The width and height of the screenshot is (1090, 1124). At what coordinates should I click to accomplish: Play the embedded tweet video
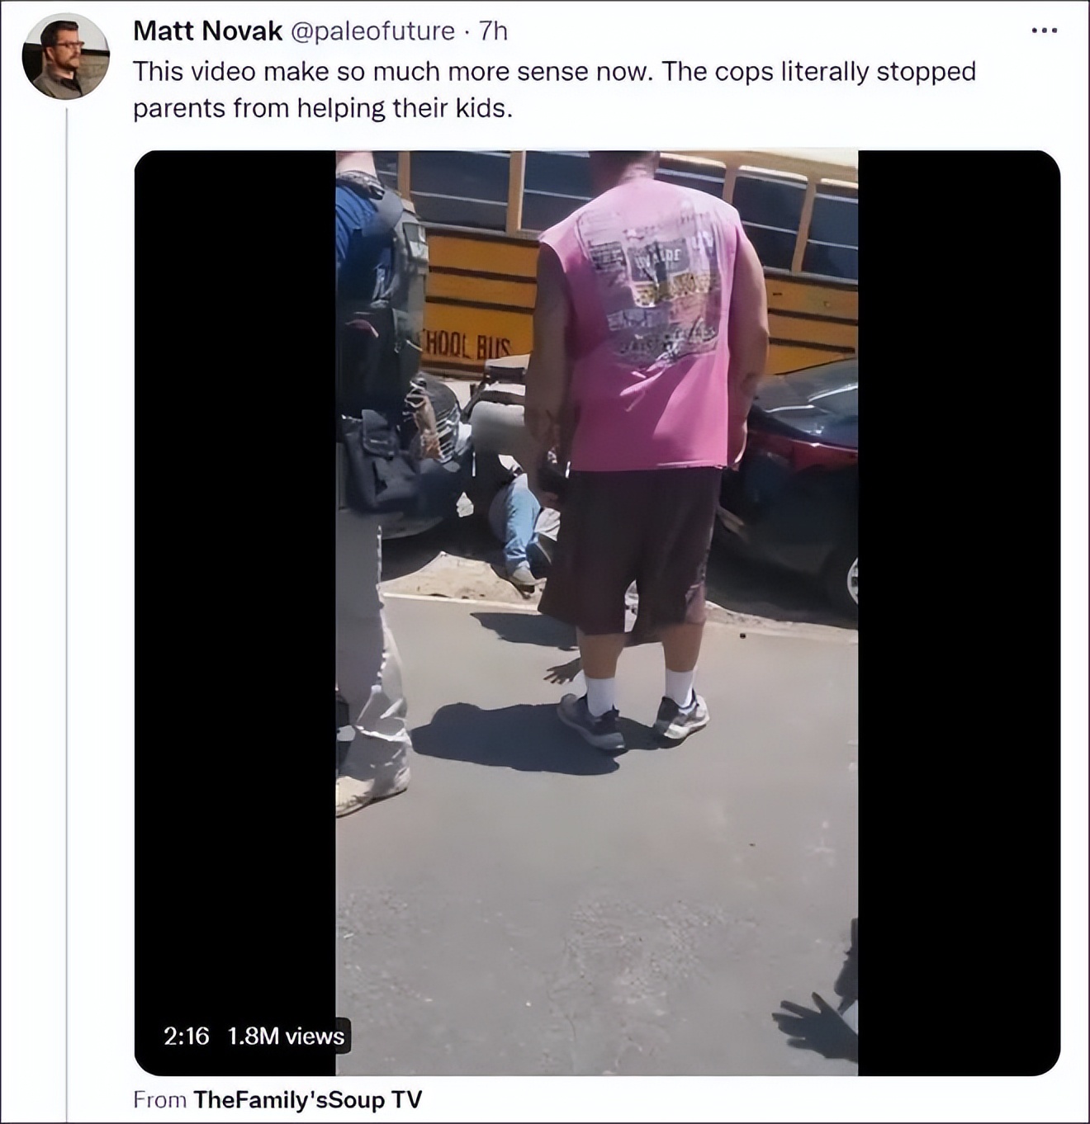596,612
